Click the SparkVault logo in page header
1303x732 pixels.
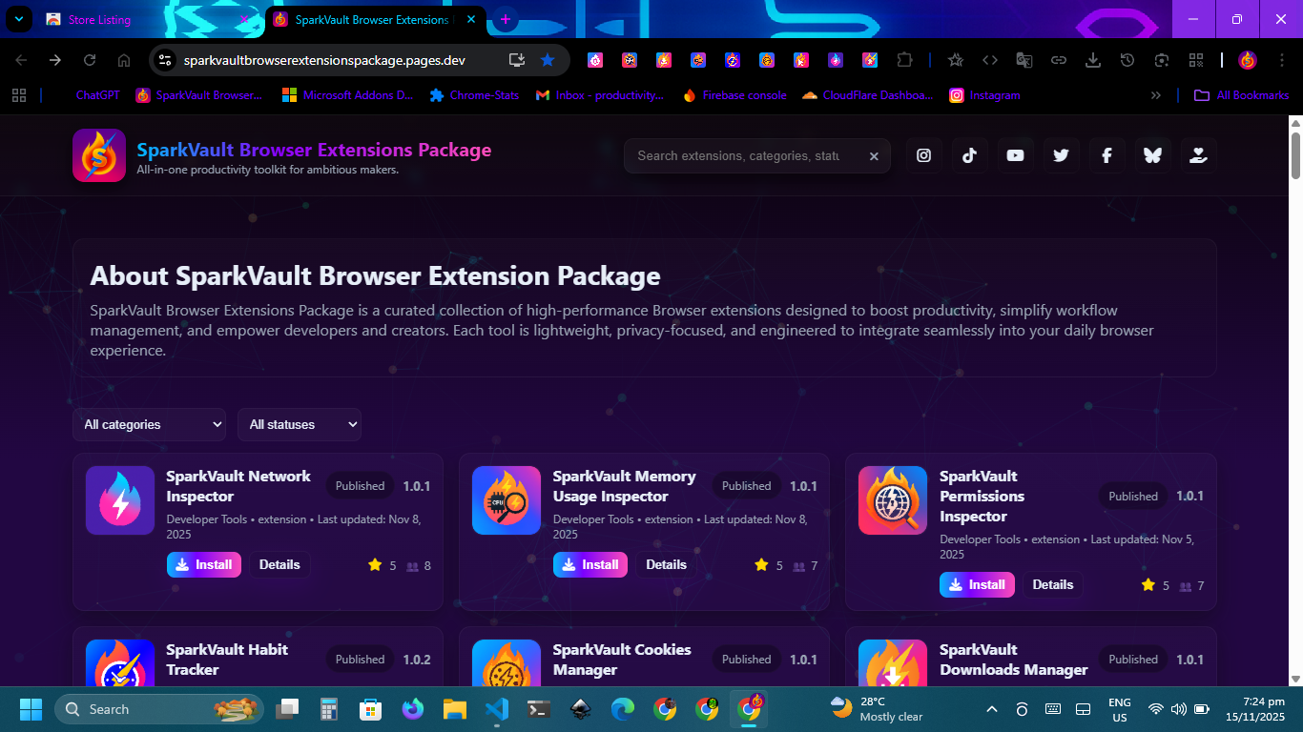tap(99, 155)
